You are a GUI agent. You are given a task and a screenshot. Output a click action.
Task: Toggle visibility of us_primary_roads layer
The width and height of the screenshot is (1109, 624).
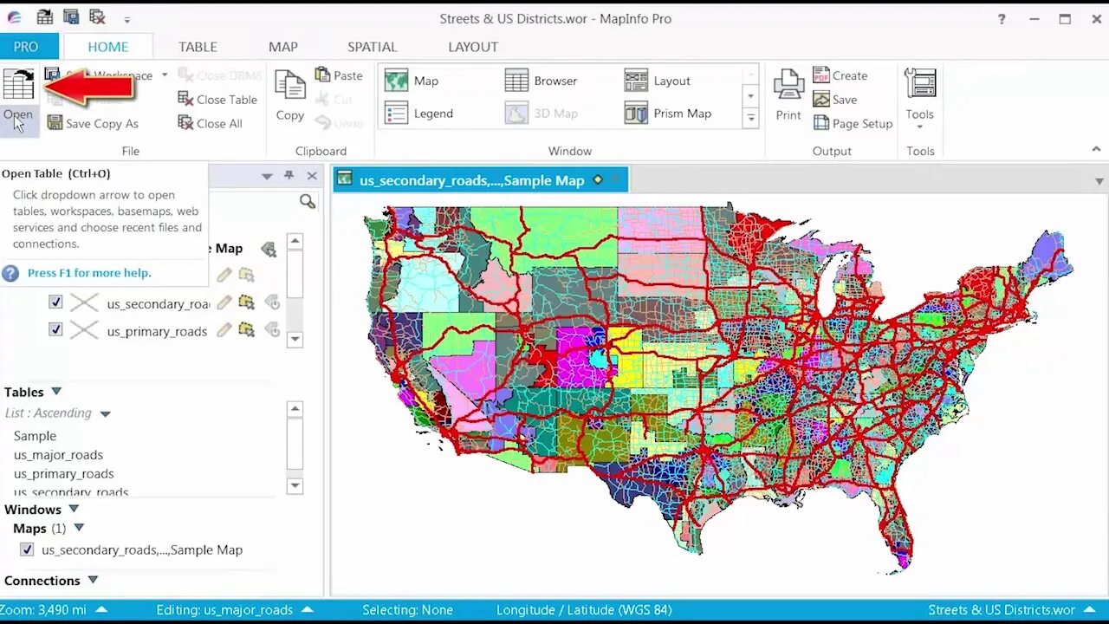click(x=55, y=329)
